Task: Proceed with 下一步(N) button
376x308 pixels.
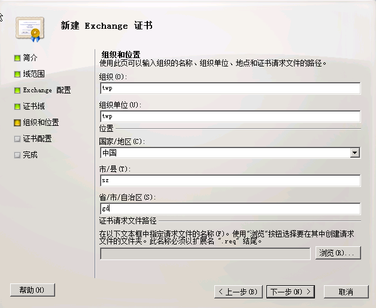Action: pos(290,292)
